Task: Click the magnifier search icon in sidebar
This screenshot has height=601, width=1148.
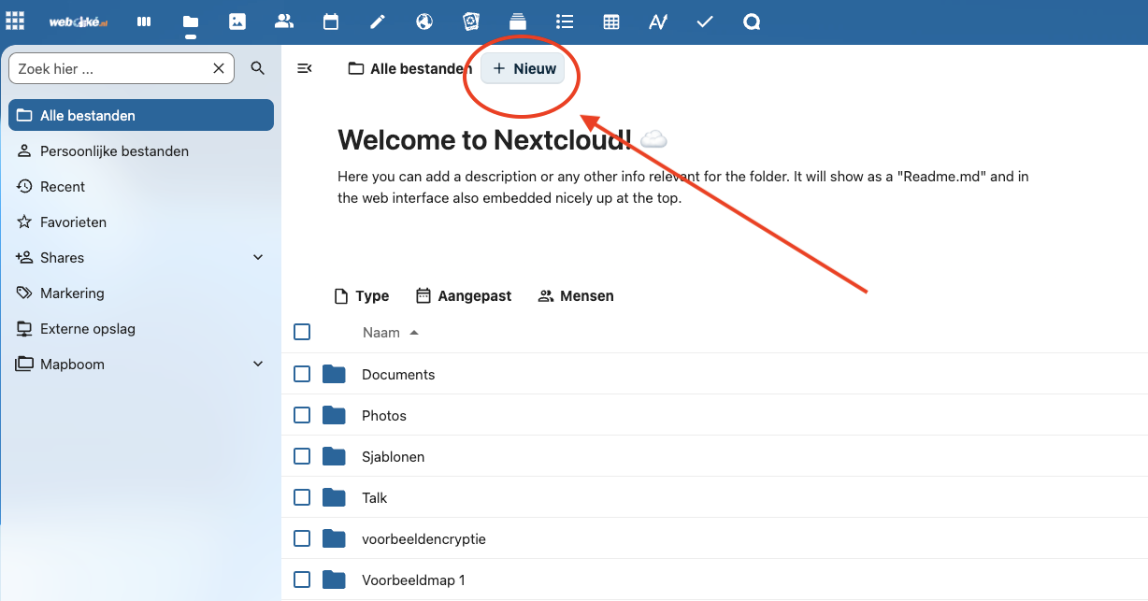Action: click(258, 68)
